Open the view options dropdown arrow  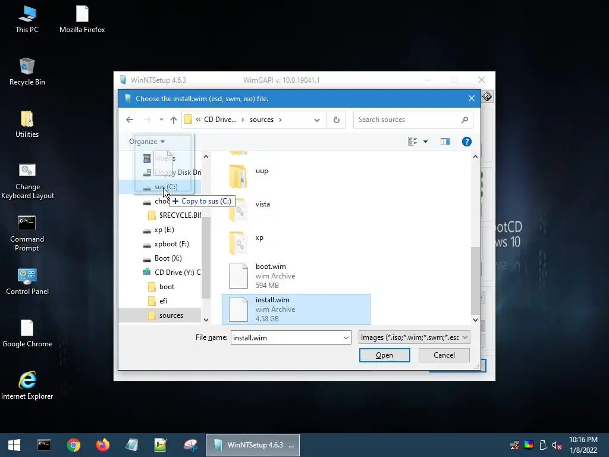click(x=425, y=142)
